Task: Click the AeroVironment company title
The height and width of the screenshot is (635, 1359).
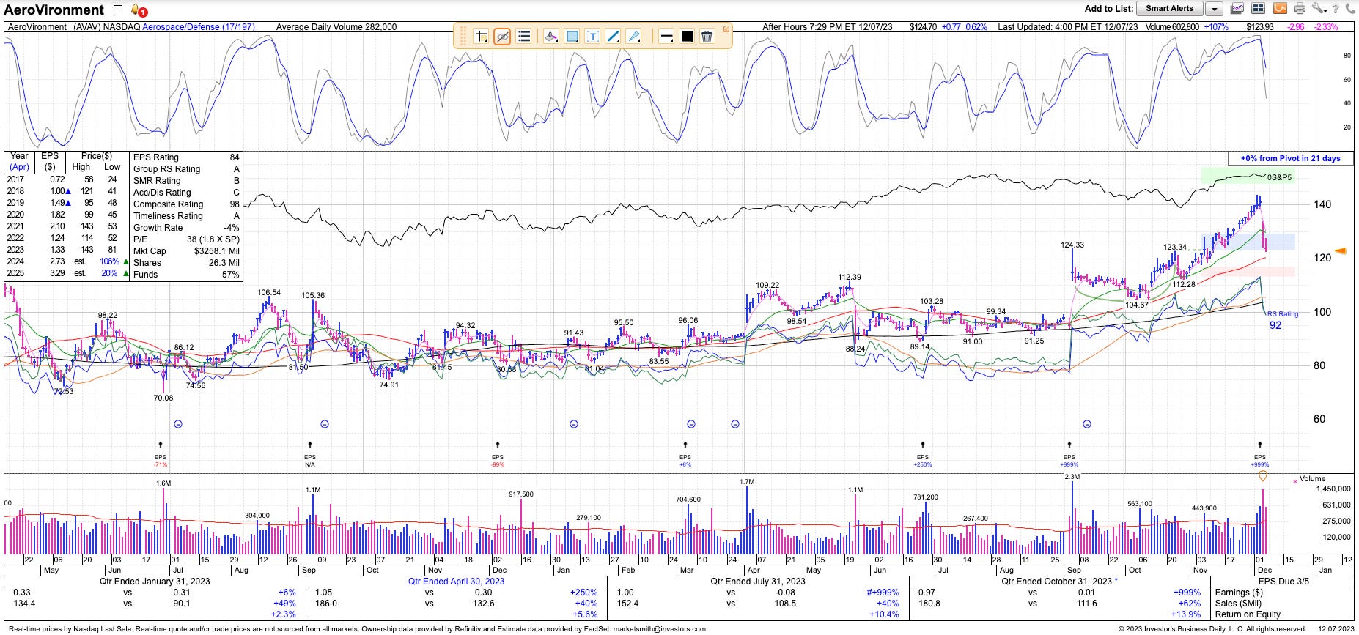Action: click(x=54, y=10)
